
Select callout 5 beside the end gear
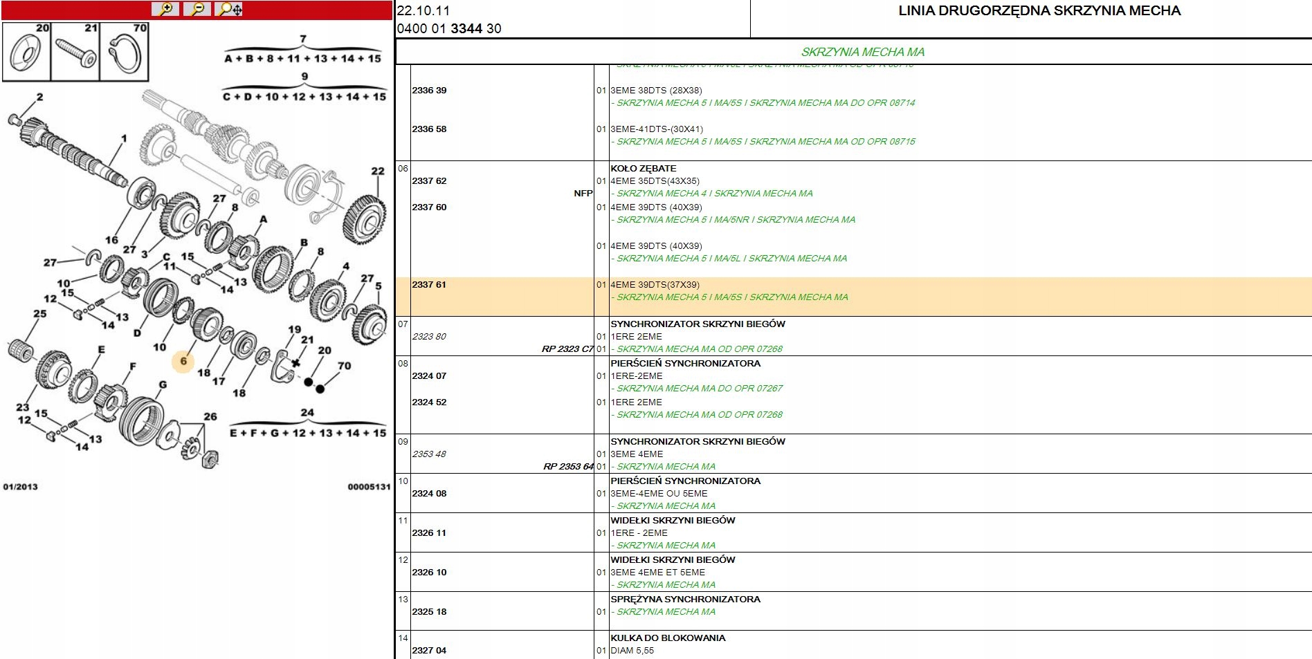(379, 286)
